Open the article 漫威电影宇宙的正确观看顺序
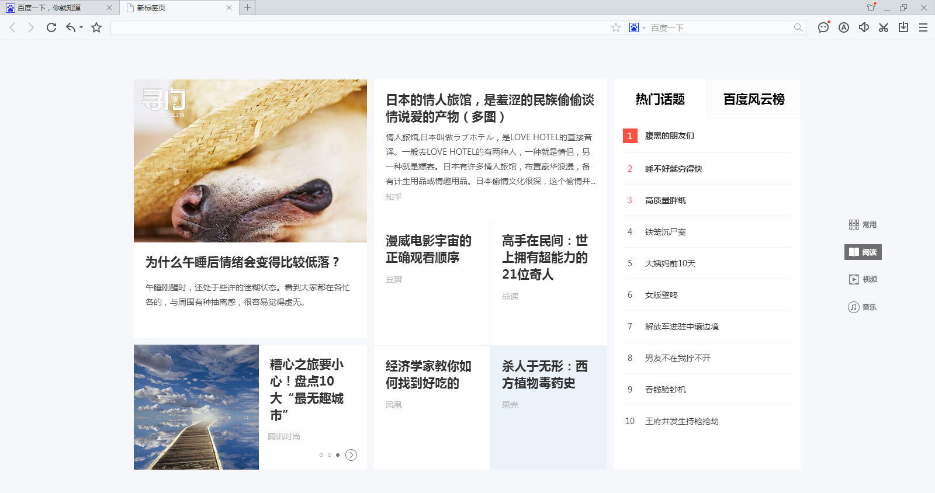The width and height of the screenshot is (935, 493). point(428,249)
